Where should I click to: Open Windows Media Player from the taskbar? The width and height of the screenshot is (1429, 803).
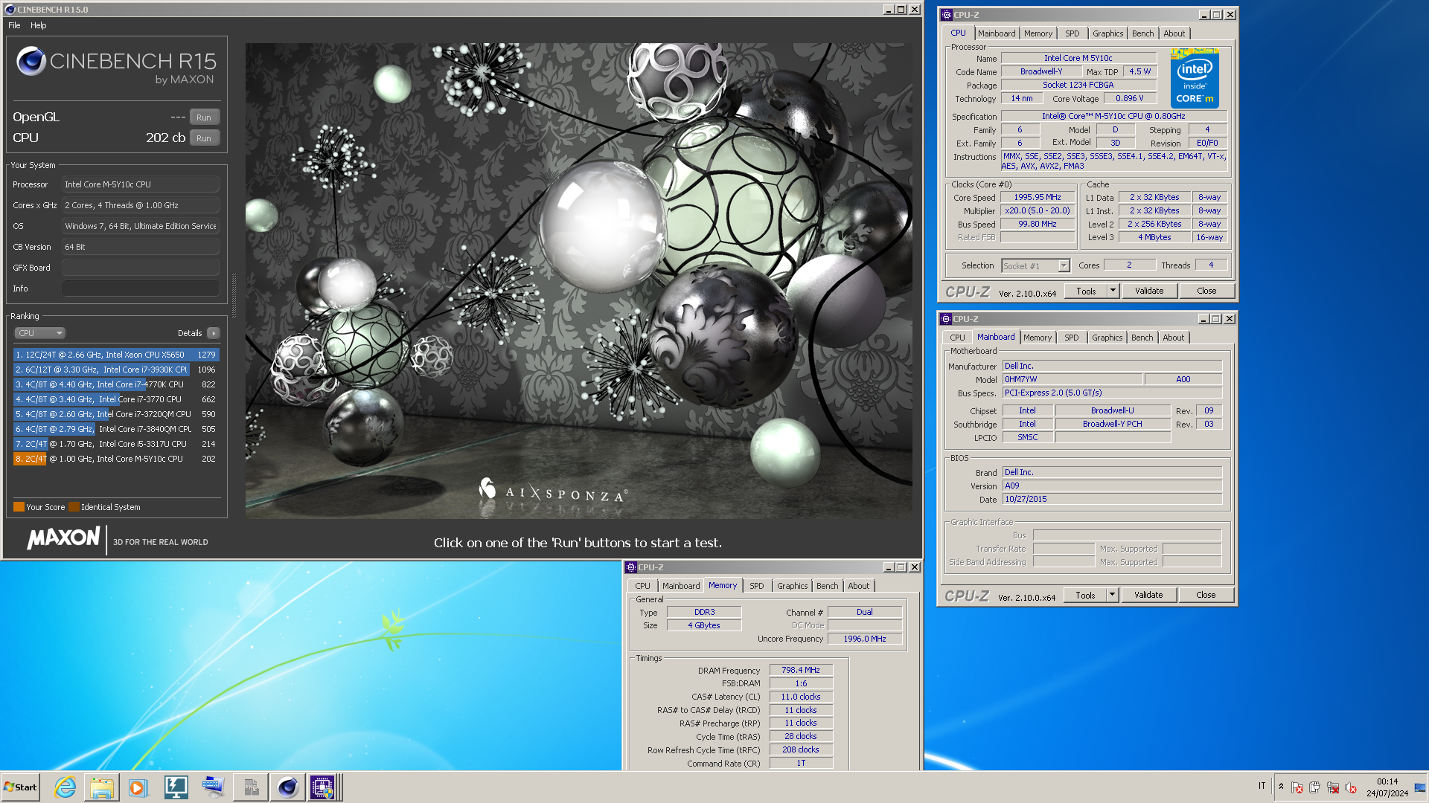138,787
